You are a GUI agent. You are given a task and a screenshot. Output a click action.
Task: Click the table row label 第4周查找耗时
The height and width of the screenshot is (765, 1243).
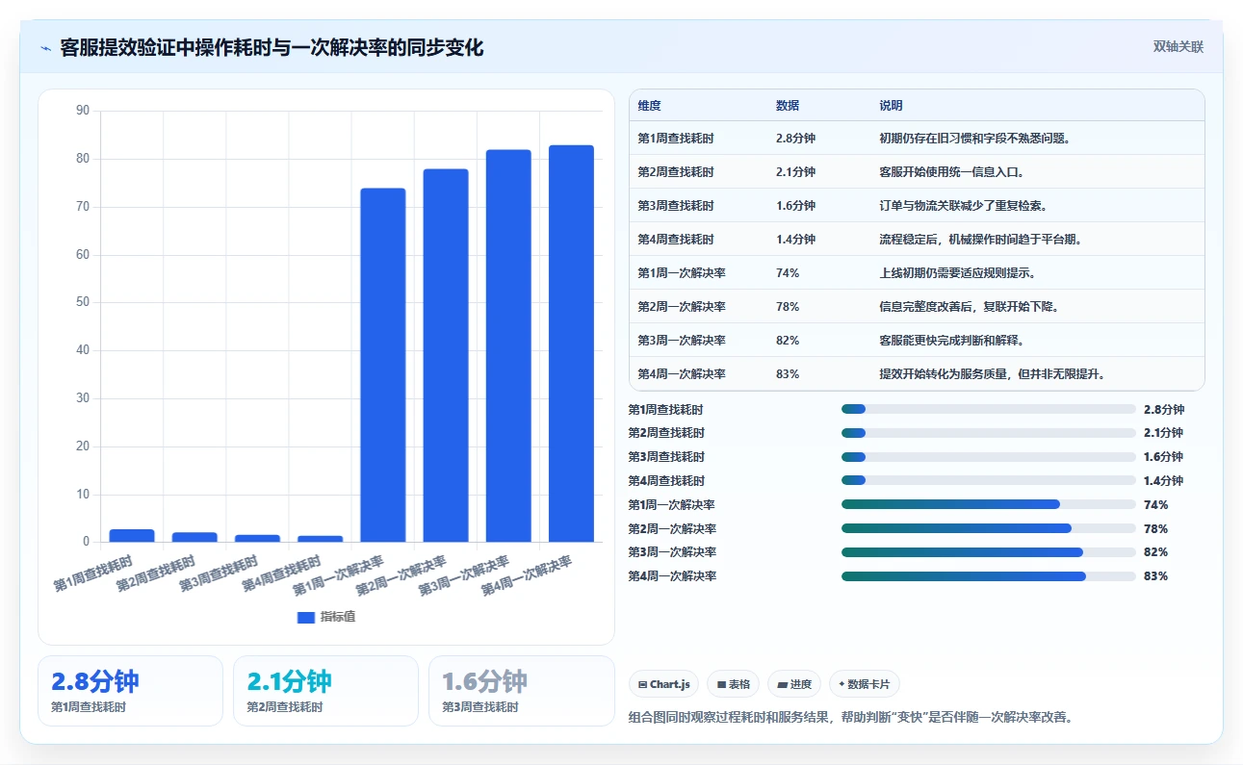coord(676,239)
